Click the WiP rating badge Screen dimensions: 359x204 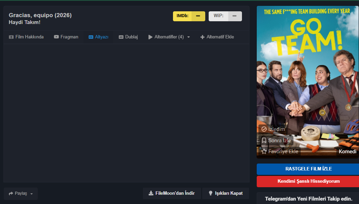[x=225, y=16]
